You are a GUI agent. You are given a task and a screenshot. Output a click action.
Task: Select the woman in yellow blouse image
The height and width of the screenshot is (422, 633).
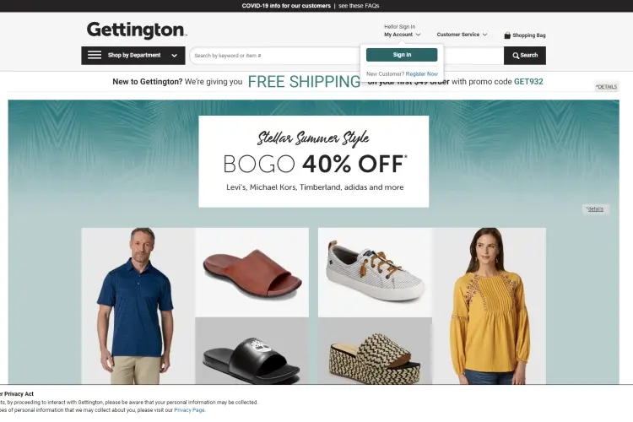click(490, 306)
